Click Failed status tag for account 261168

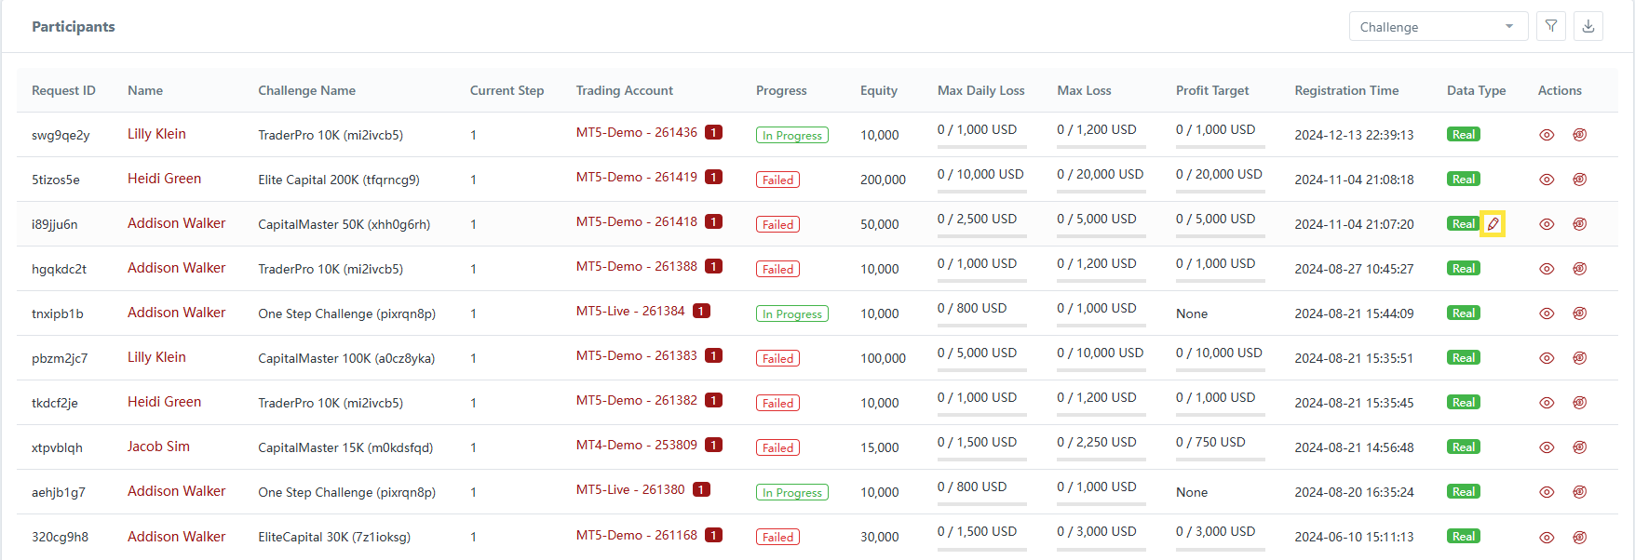click(777, 537)
